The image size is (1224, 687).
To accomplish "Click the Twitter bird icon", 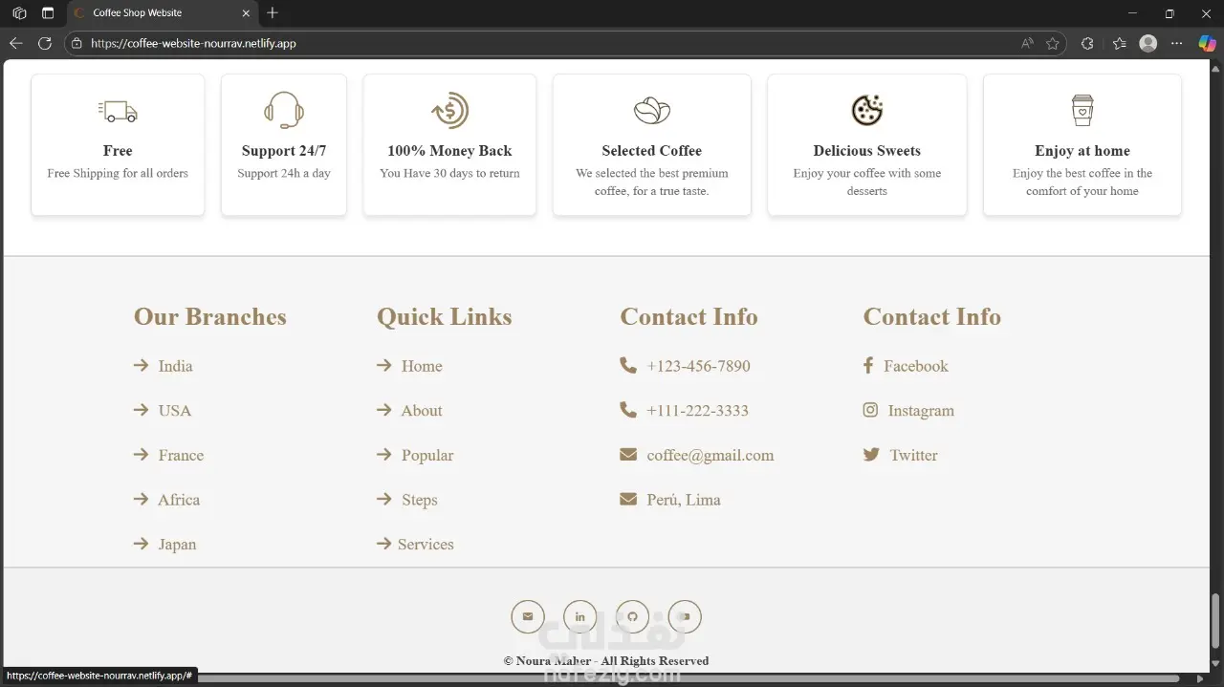I will pyautogui.click(x=871, y=455).
